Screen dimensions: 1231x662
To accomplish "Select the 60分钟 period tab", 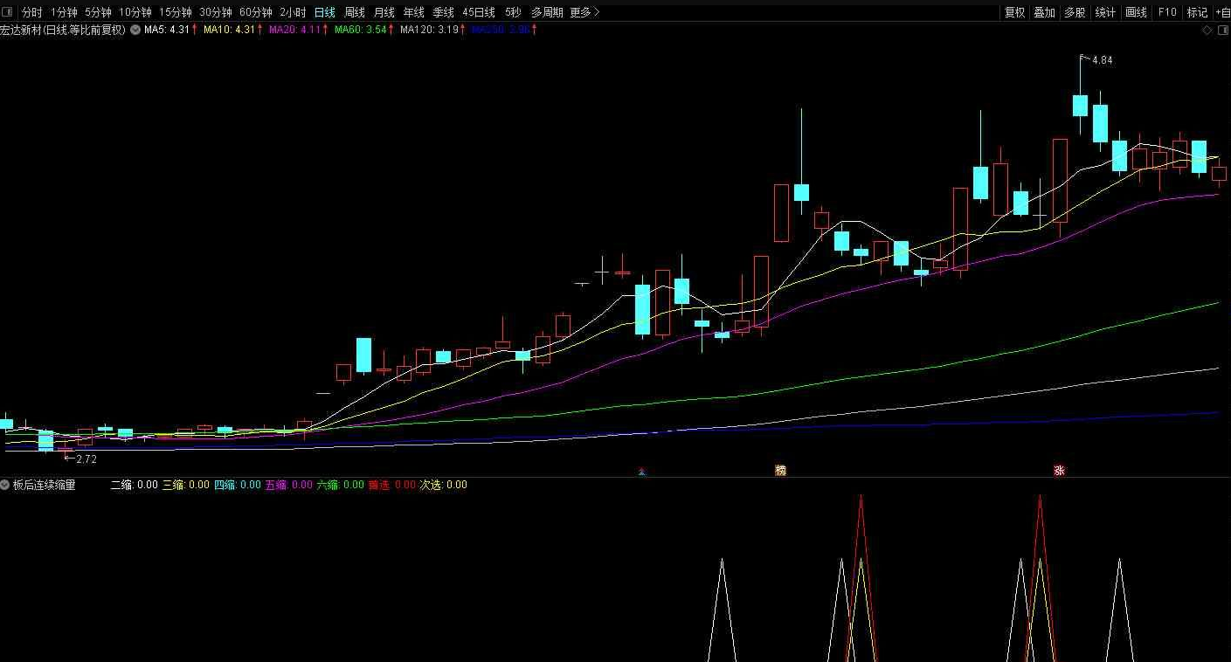I will click(x=255, y=12).
